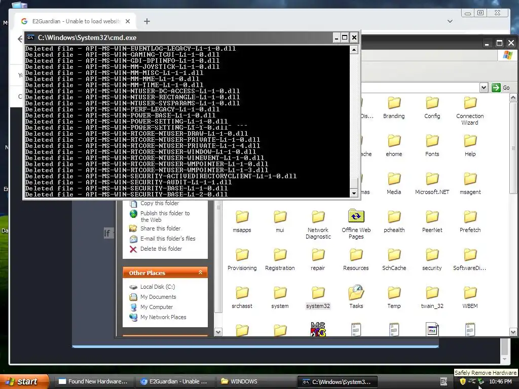Open the Explorer address bar dropdown
Viewport: 519px width, 389px height.
pyautogui.click(x=484, y=88)
